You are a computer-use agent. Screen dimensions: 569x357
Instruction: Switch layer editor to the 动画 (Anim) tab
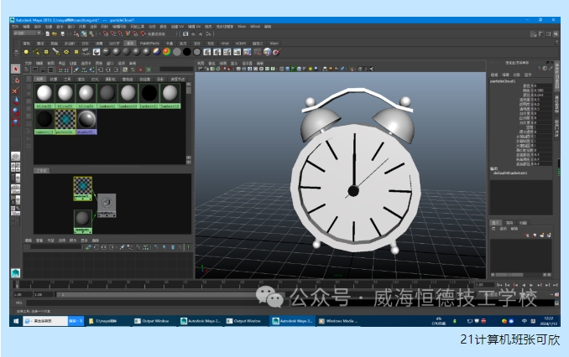[523, 223]
